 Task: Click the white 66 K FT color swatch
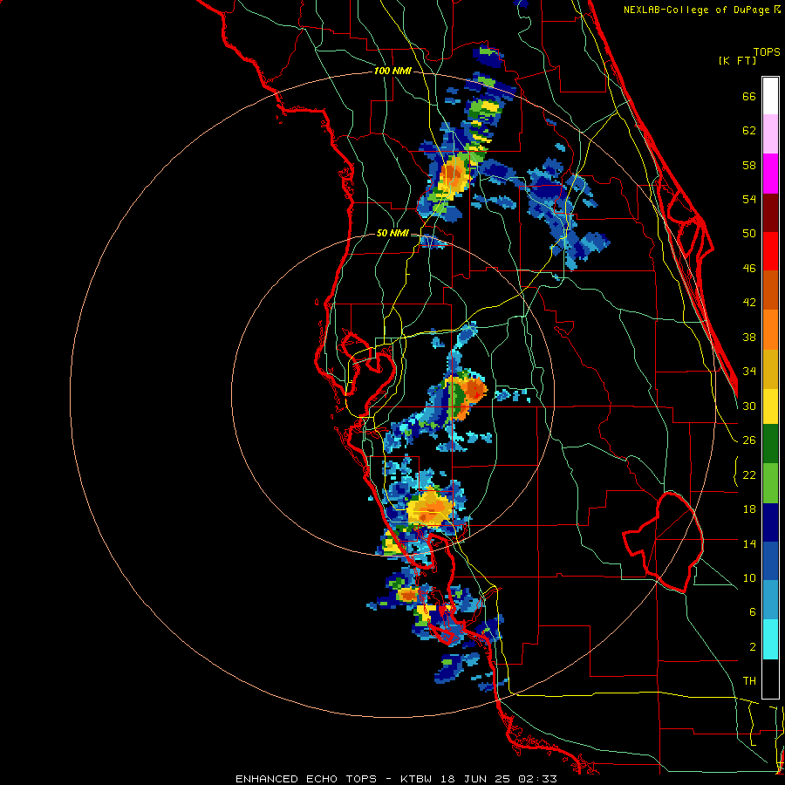pos(770,96)
